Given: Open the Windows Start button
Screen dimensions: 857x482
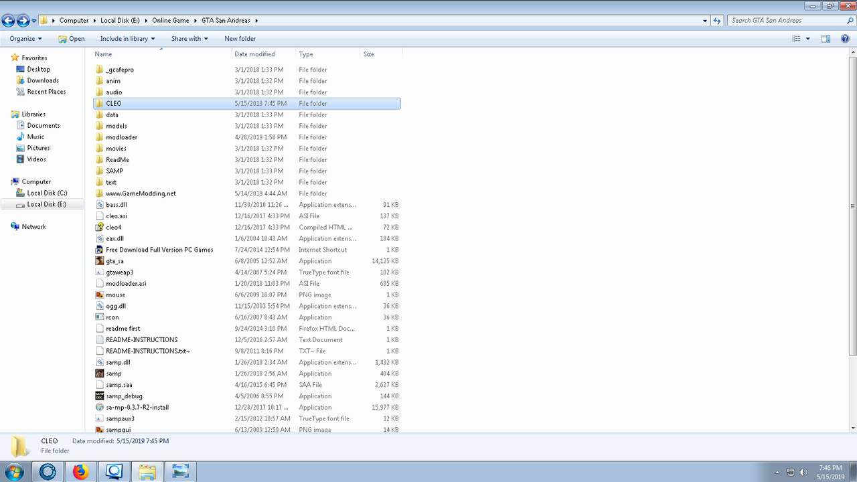Looking at the screenshot, I should [13, 471].
